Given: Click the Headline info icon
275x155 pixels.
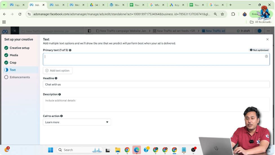Looking at the screenshot, I should click(x=56, y=78).
